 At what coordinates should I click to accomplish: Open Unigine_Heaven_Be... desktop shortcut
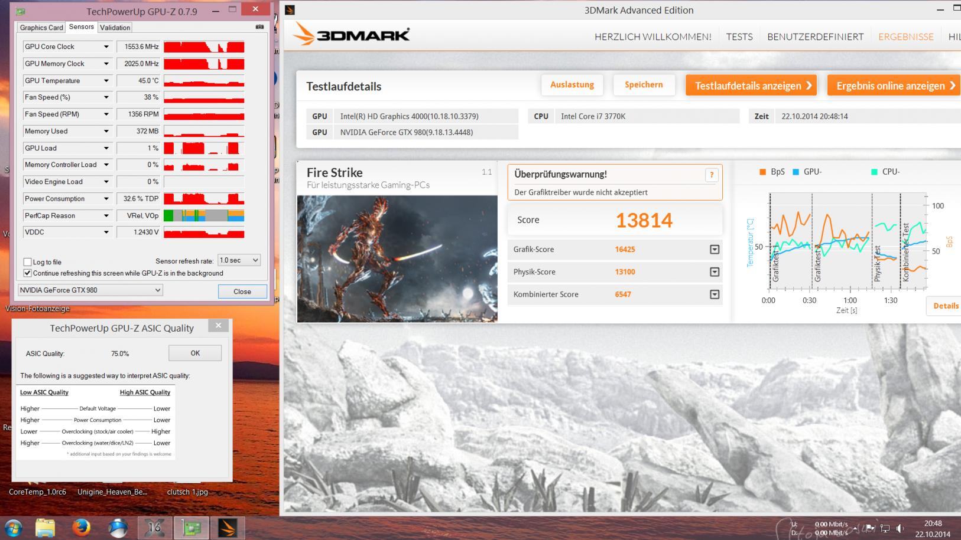tap(112, 492)
